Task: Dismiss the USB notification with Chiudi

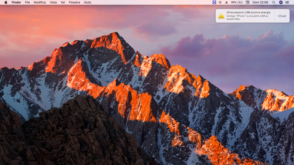Action: point(282,16)
